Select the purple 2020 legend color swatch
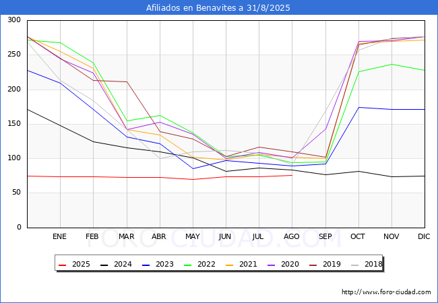Image resolution: width=438 pixels, height=303 pixels. click(x=272, y=265)
